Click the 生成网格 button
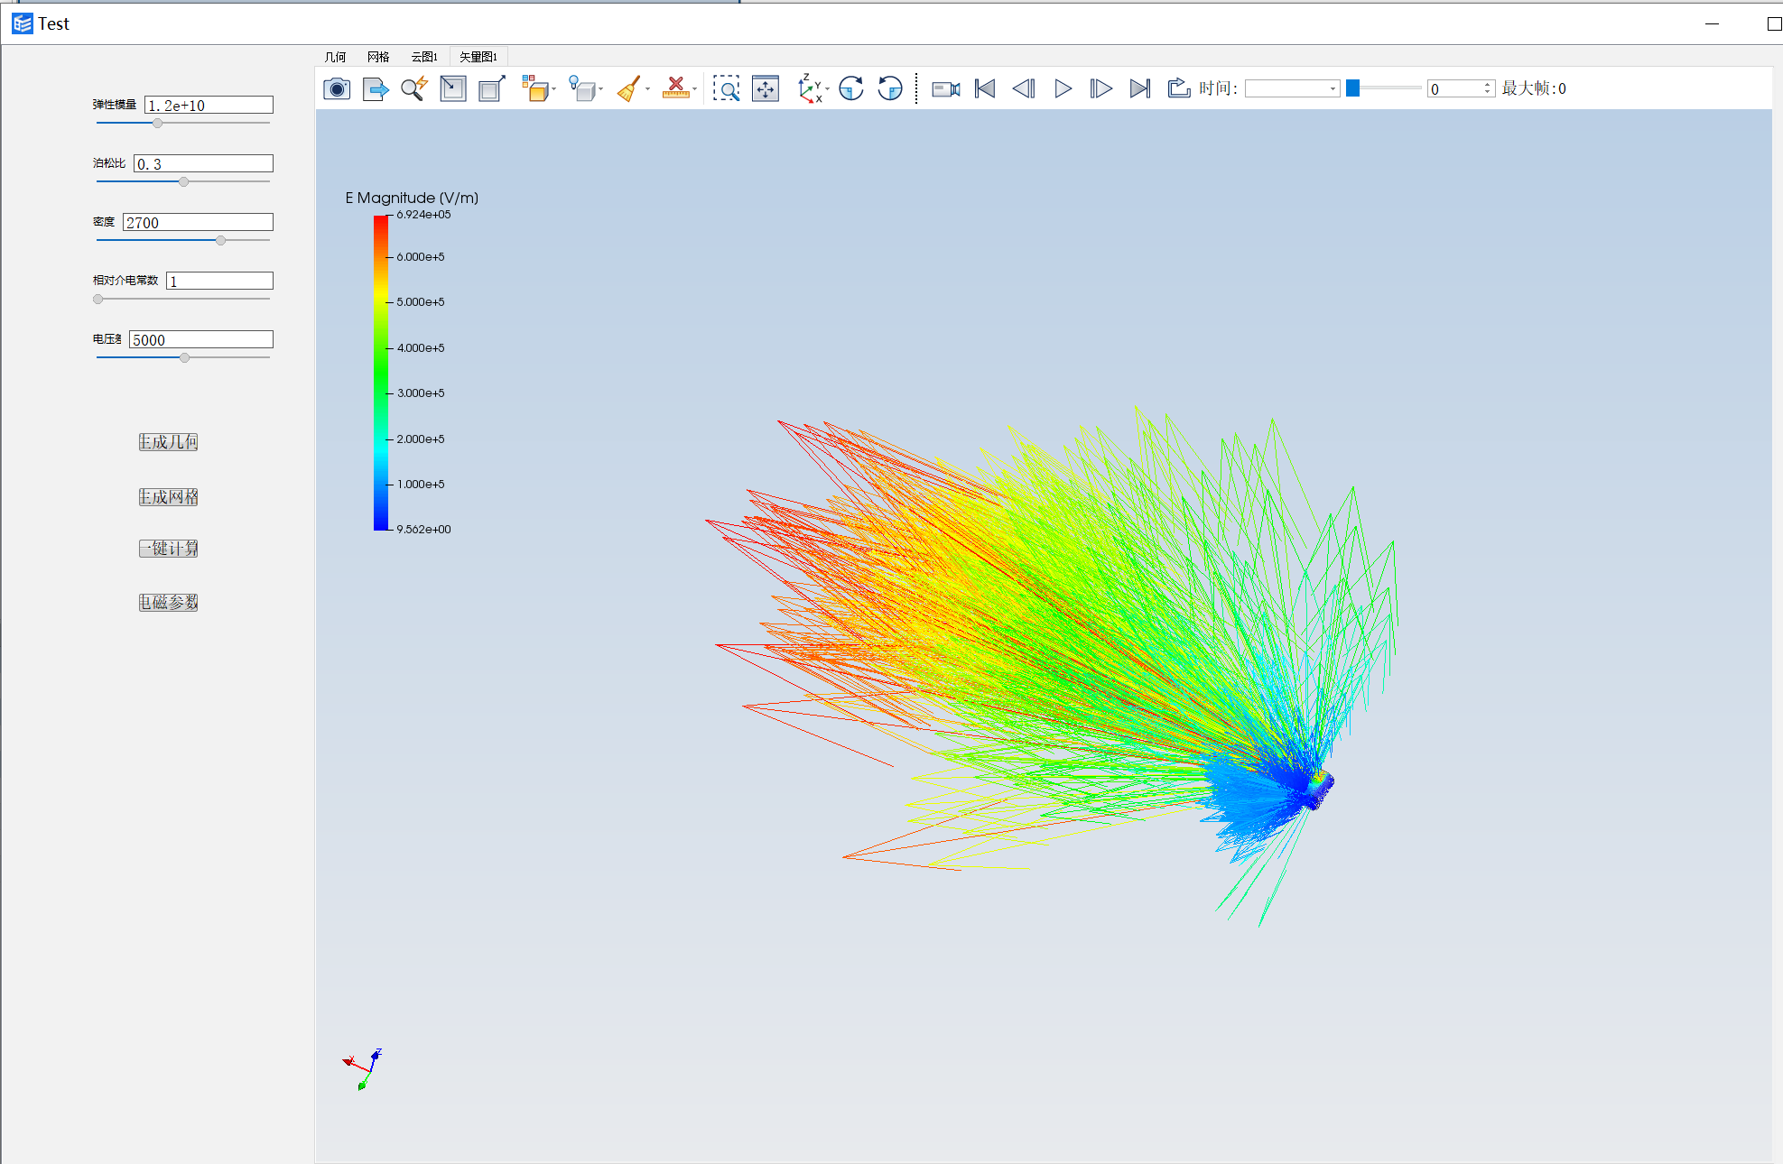This screenshot has height=1164, width=1783. point(169,497)
